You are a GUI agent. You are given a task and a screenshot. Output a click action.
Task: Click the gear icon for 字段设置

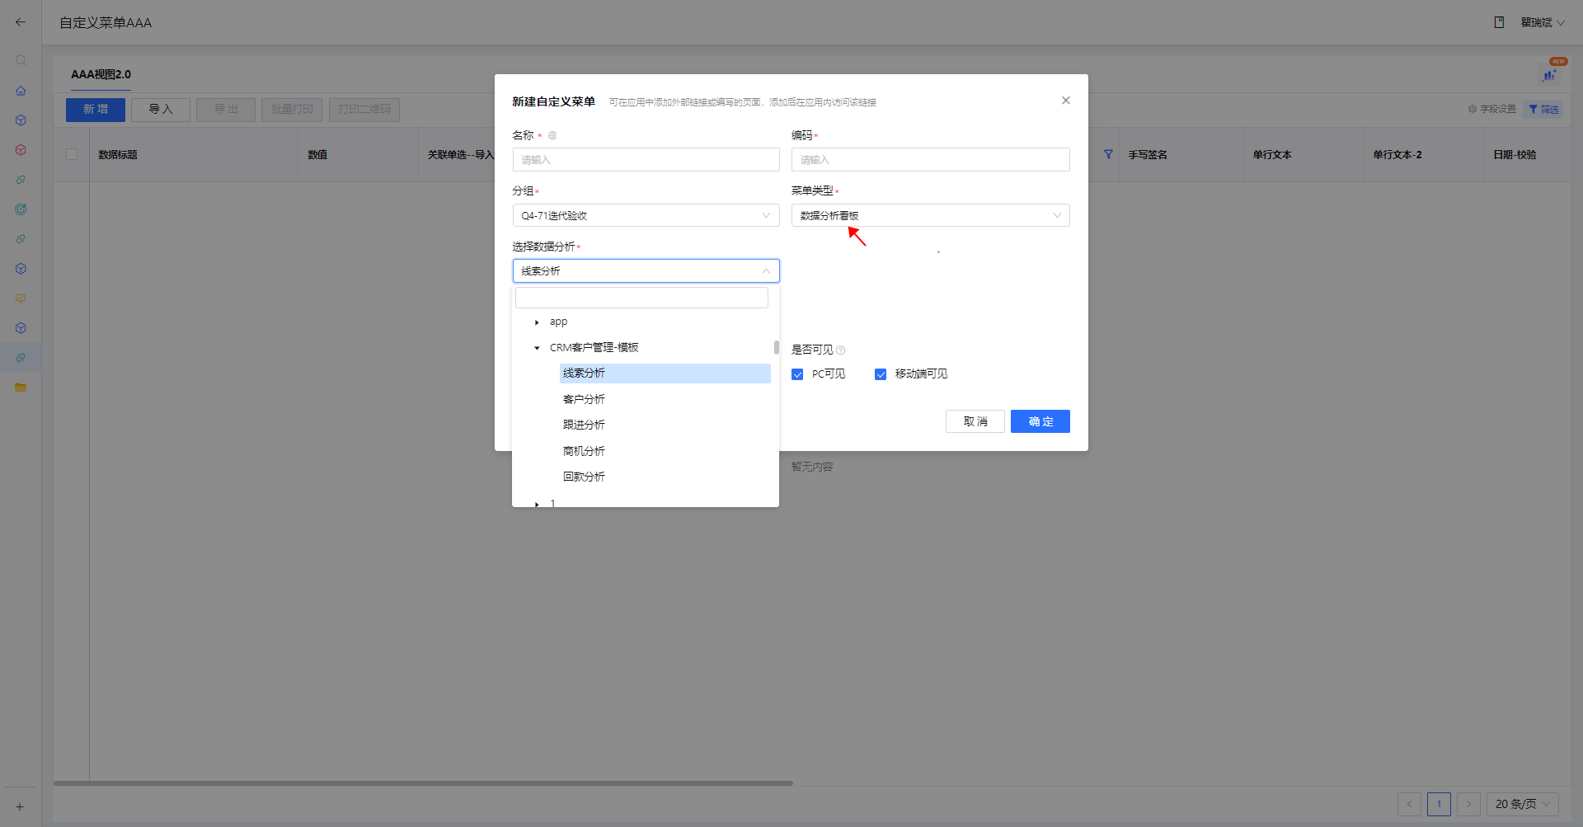(x=1473, y=109)
